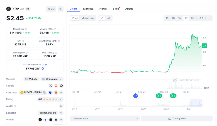Set chart range to All
217x126 pixels.
click(x=192, y=18)
